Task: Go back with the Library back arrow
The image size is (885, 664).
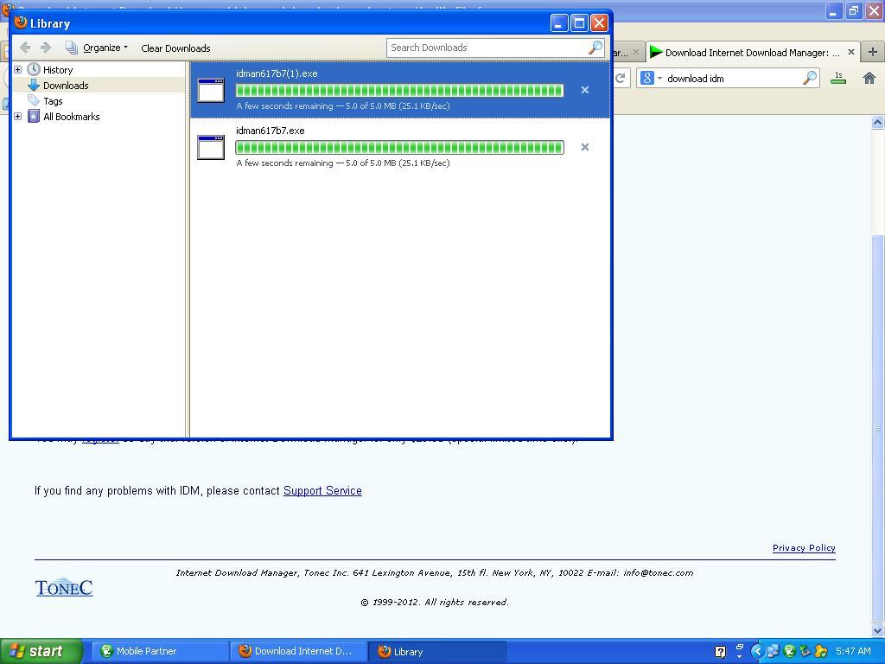Action: click(25, 48)
